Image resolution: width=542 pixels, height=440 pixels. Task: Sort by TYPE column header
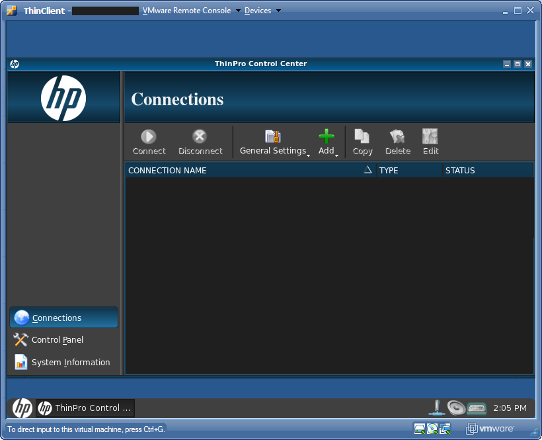tap(409, 171)
